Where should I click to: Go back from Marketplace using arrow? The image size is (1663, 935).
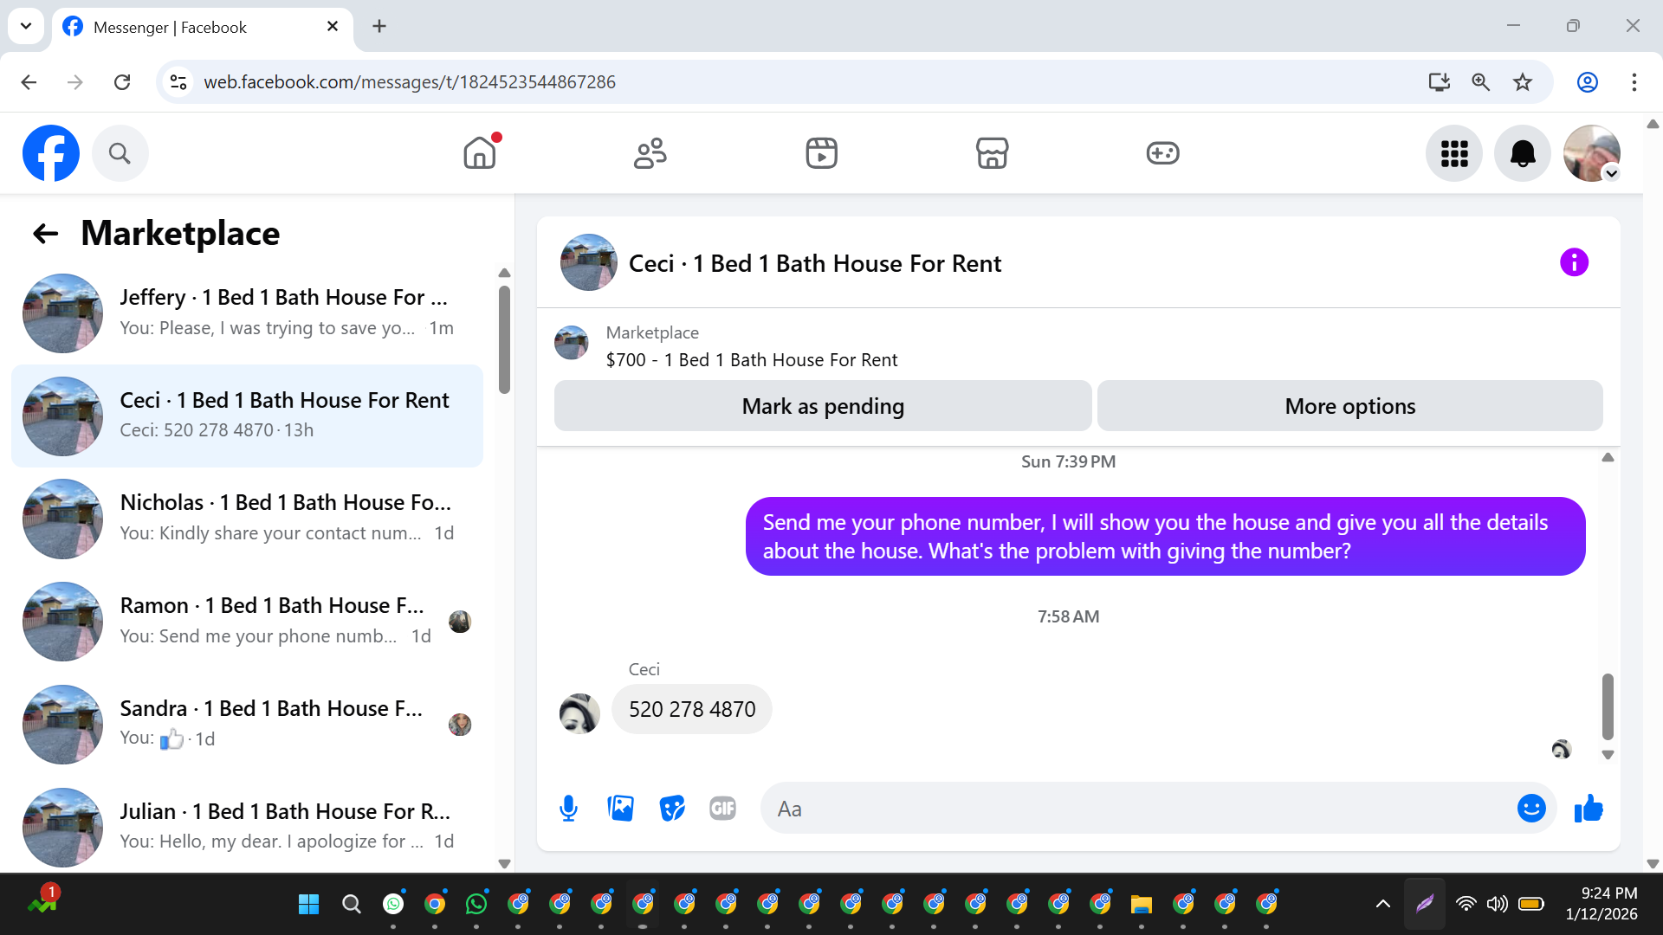(45, 234)
